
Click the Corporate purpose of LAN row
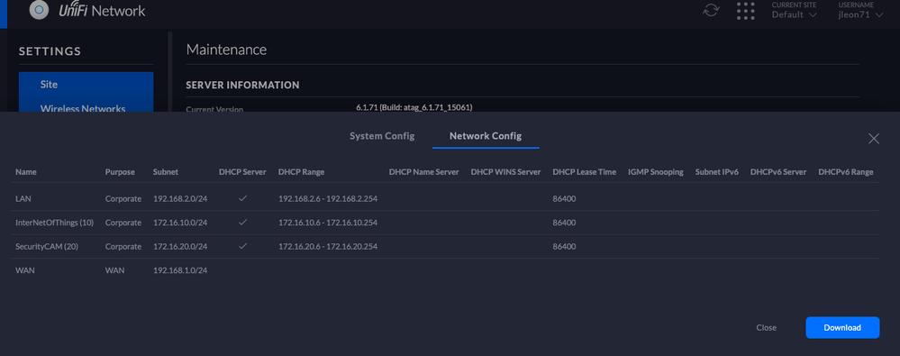click(x=123, y=198)
